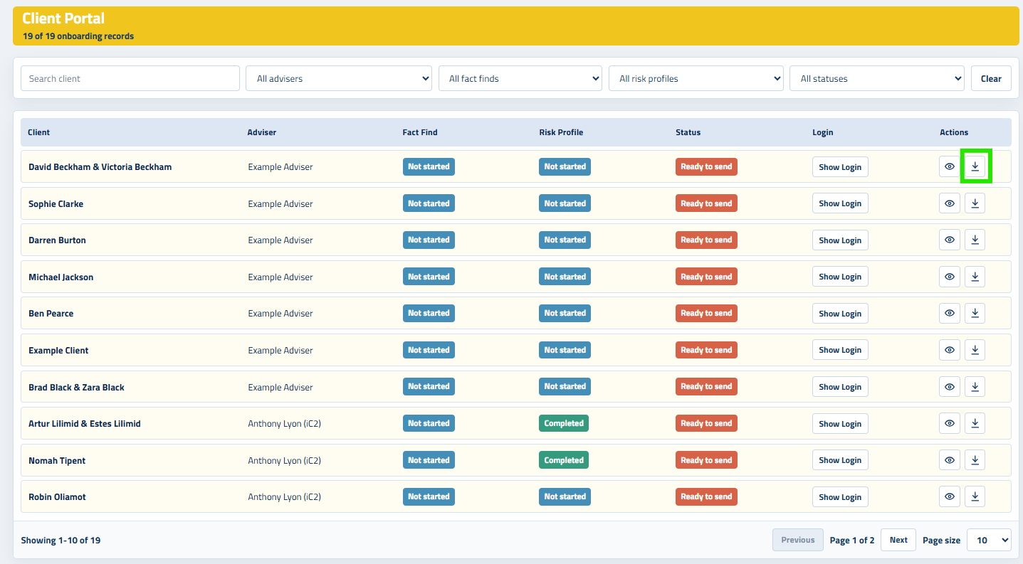Click '19 of 19 onboarding records' text
Viewport: 1023px width, 564px height.
[78, 36]
